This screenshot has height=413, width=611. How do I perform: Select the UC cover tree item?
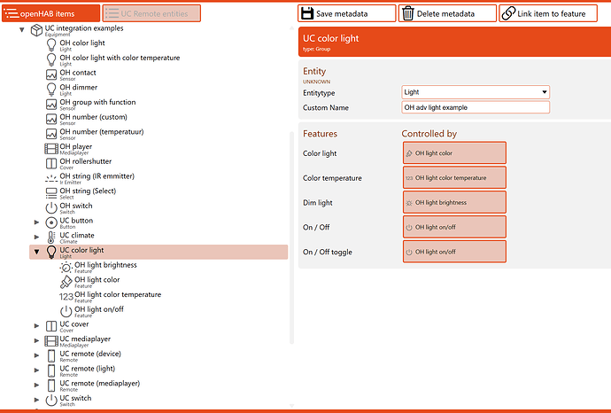coord(74,324)
